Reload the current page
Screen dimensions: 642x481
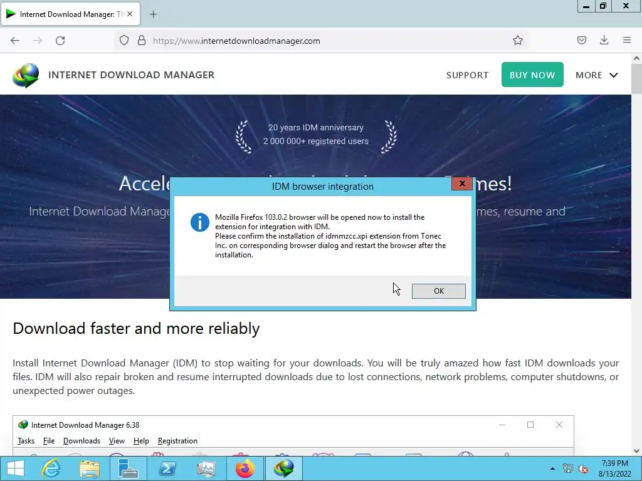pos(60,41)
